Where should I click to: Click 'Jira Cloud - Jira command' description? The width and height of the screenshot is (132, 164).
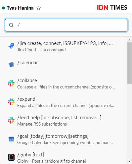click(x=41, y=50)
